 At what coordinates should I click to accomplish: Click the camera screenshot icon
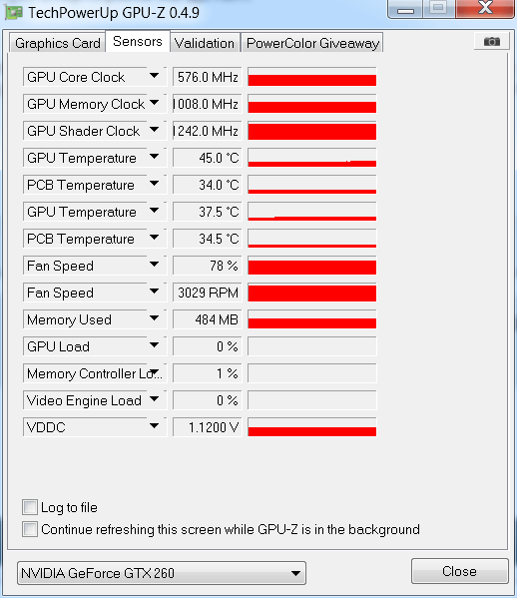pos(492,41)
